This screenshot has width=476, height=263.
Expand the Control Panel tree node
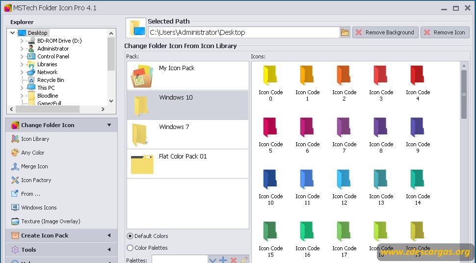pyautogui.click(x=22, y=56)
